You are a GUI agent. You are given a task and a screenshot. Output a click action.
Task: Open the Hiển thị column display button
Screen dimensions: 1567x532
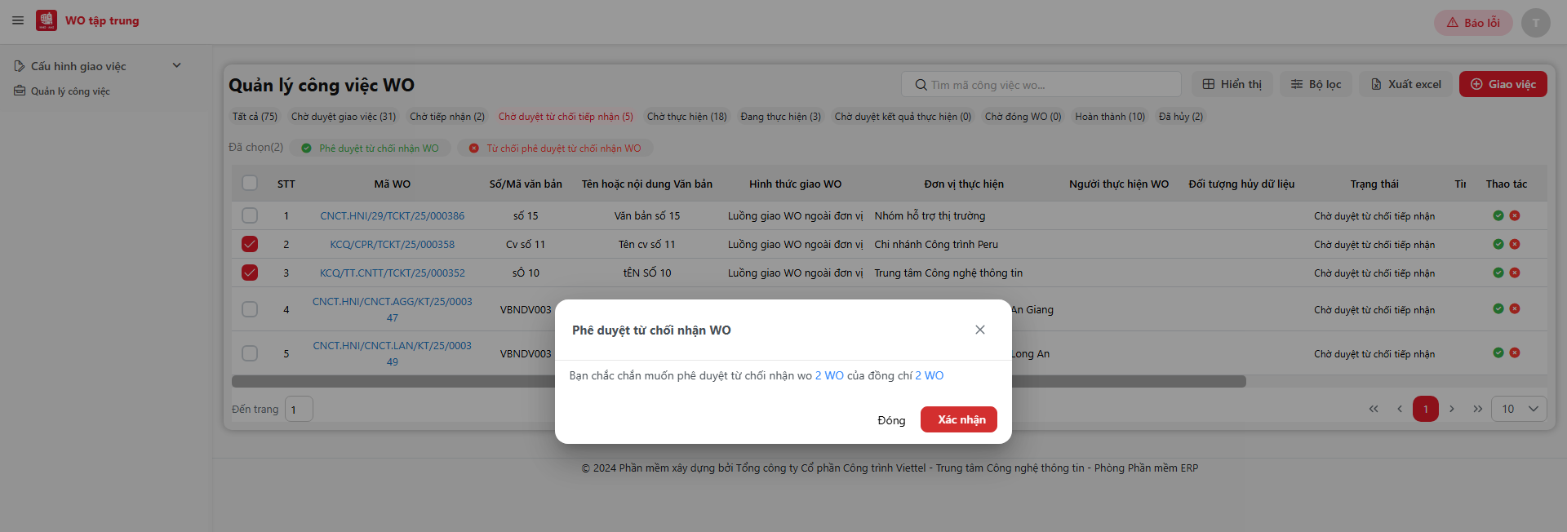(1232, 84)
